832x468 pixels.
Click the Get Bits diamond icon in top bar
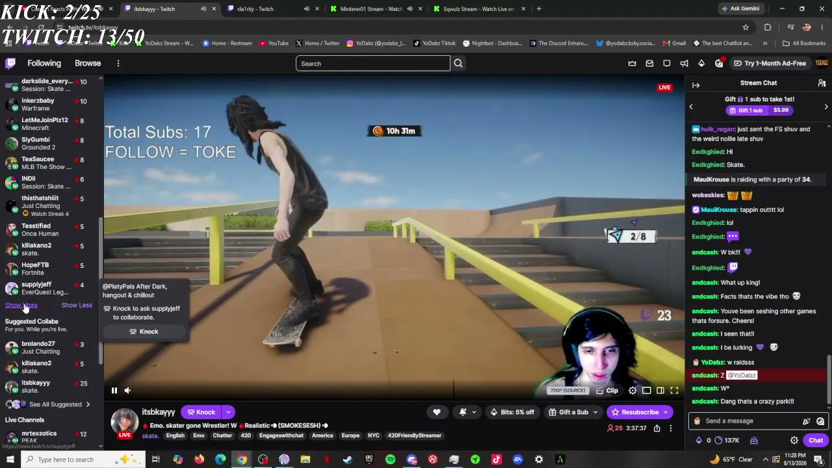(701, 63)
